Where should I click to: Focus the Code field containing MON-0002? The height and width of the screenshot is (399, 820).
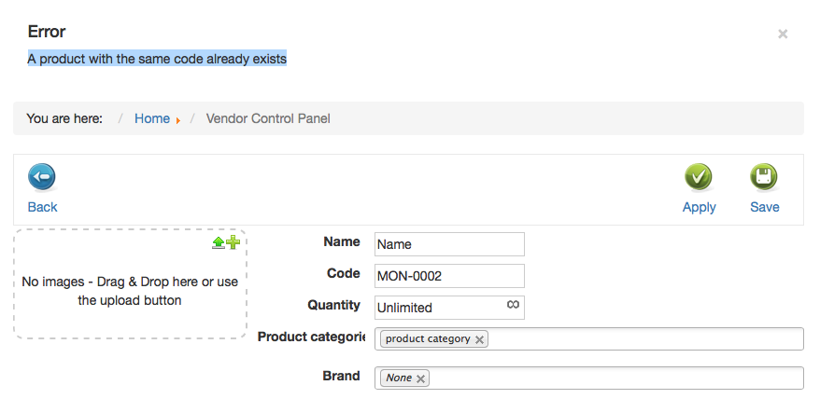point(449,276)
